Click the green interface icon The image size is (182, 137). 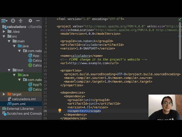tap(30, 65)
